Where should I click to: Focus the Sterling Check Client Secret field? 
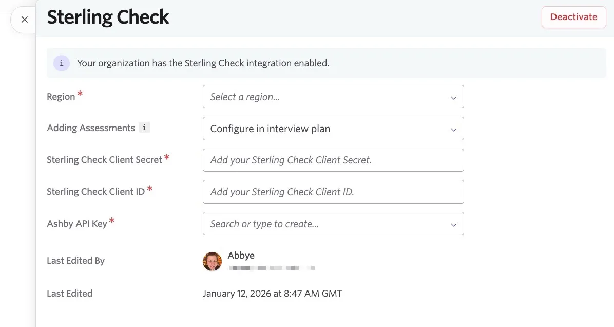[x=333, y=160]
